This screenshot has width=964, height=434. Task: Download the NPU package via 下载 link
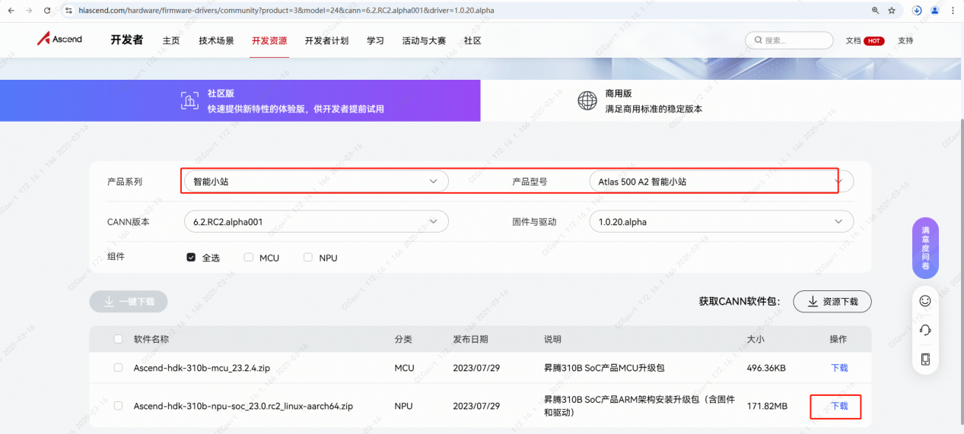839,406
